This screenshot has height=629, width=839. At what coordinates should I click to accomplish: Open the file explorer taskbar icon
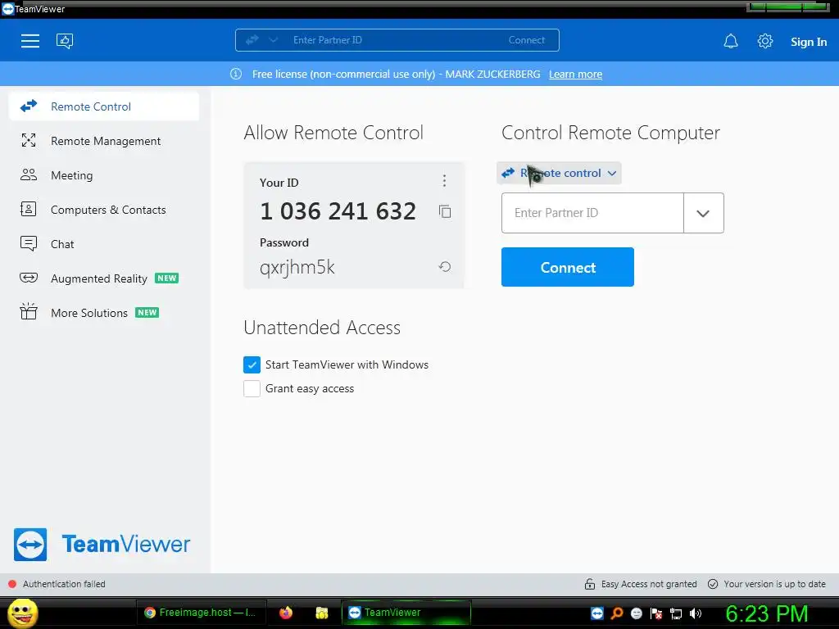pos(321,613)
